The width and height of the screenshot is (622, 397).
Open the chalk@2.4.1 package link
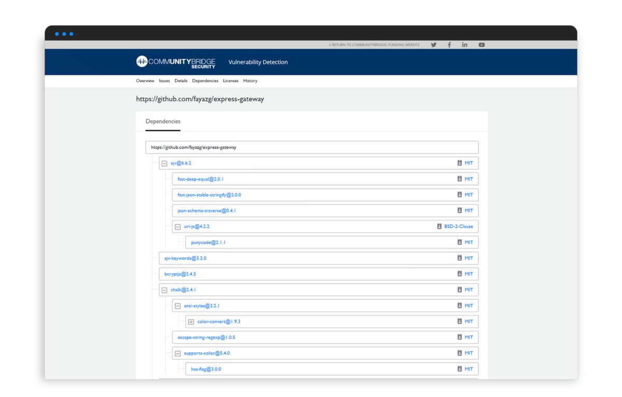(x=183, y=290)
